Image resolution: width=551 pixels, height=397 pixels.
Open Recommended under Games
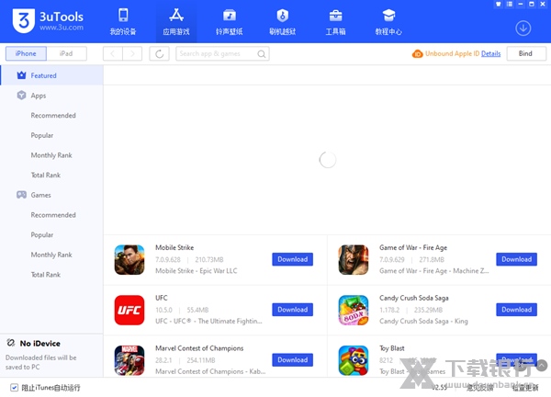point(53,215)
